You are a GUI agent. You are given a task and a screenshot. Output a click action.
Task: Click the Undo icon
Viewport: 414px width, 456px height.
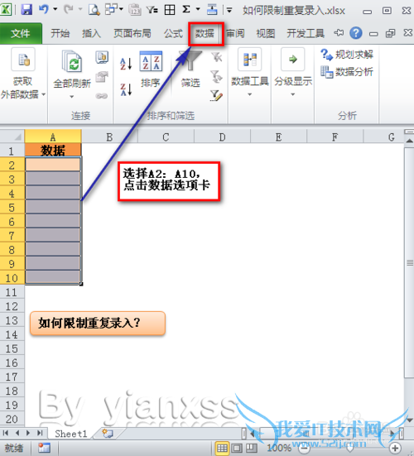[x=43, y=9]
